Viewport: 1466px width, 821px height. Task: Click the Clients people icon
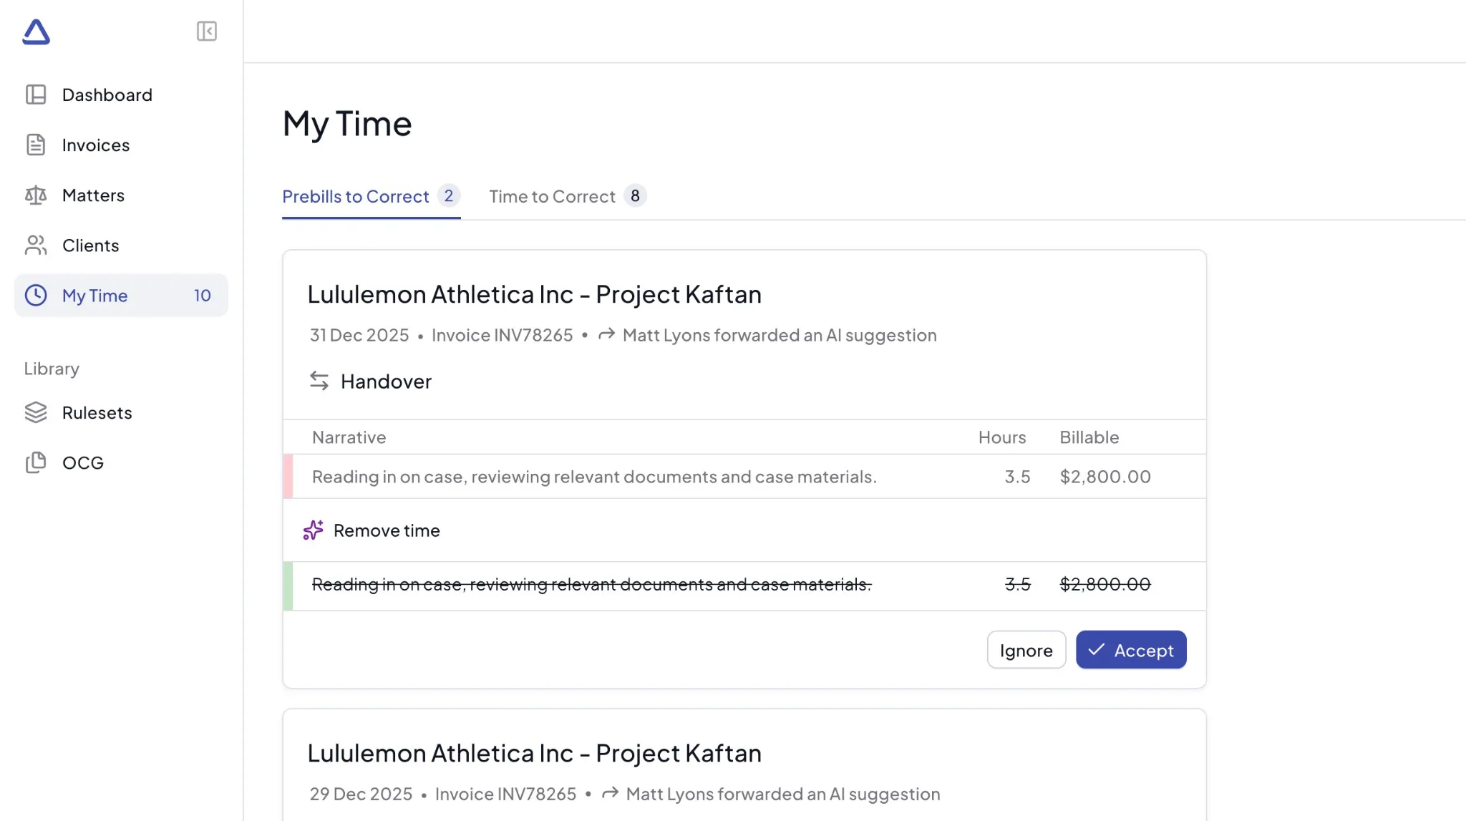pyautogui.click(x=36, y=245)
